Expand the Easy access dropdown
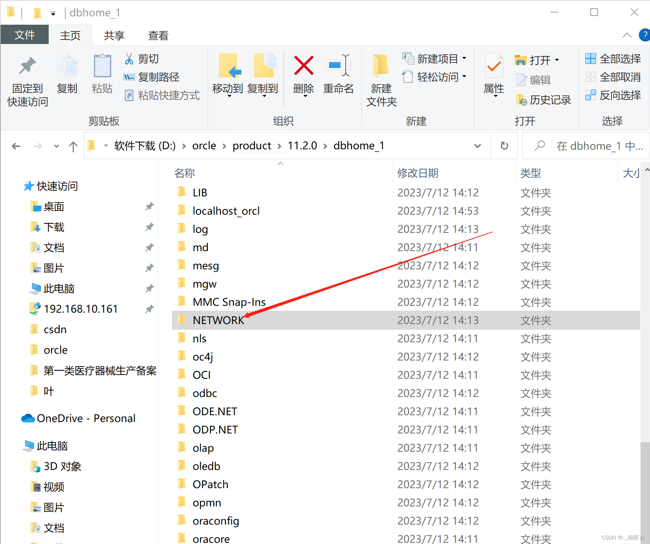This screenshot has height=544, width=650. 464,77
